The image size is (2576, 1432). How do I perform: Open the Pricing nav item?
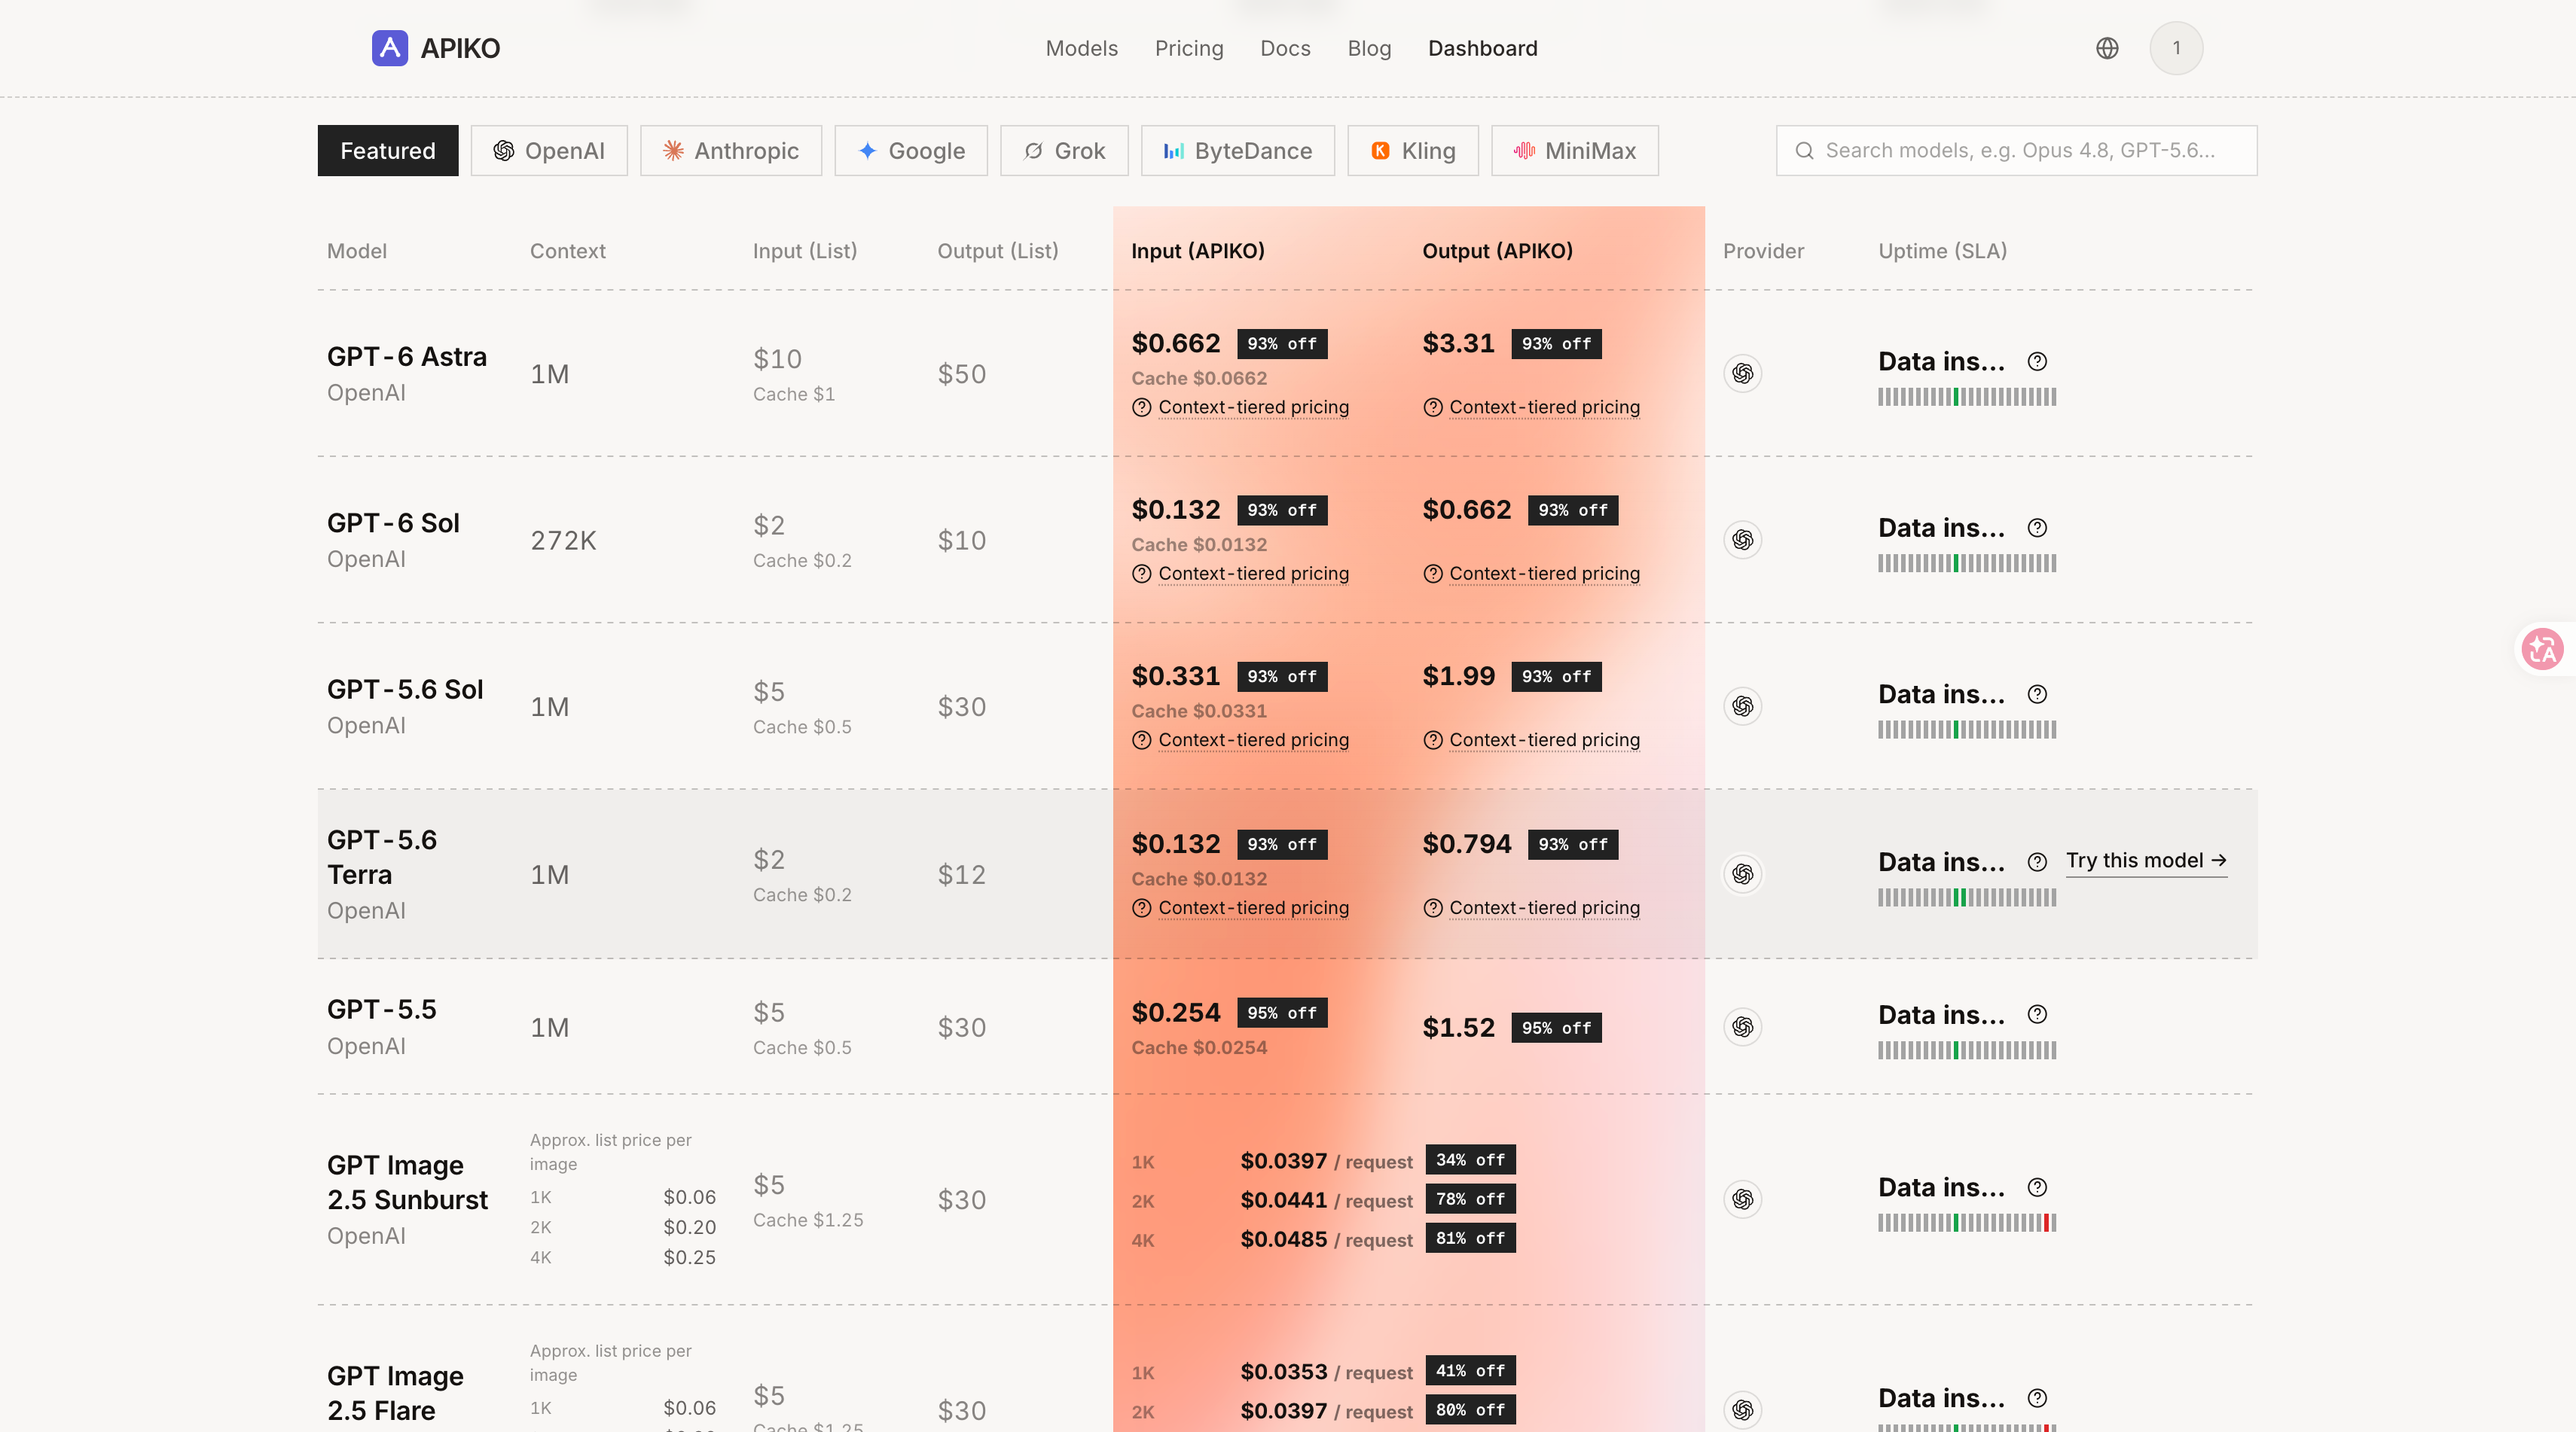coord(1189,48)
